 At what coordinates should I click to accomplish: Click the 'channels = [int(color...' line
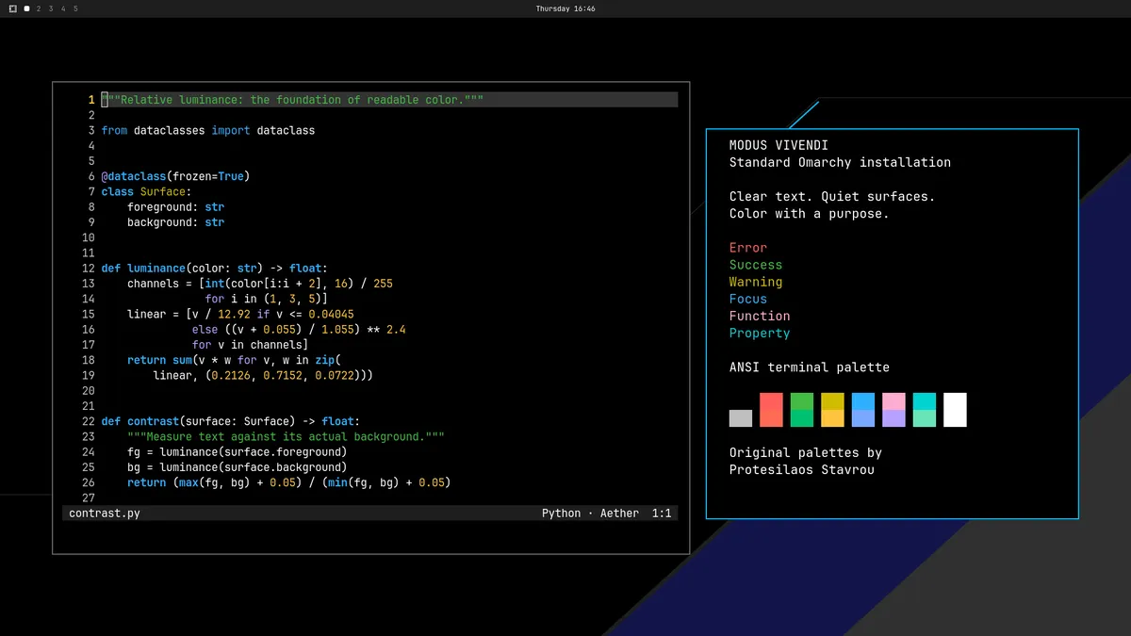(259, 283)
